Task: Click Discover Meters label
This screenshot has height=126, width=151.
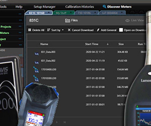Action: pyautogui.click(x=119, y=7)
